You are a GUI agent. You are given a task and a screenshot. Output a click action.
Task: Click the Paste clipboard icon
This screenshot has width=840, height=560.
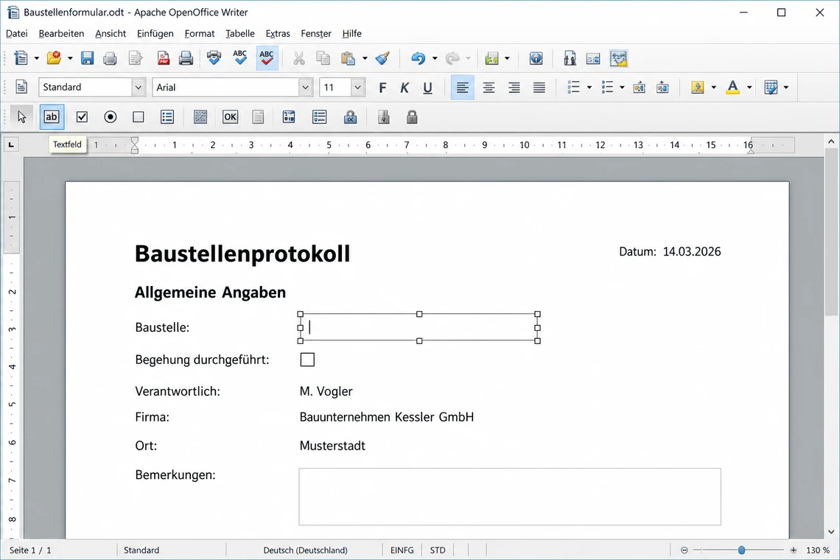click(349, 58)
